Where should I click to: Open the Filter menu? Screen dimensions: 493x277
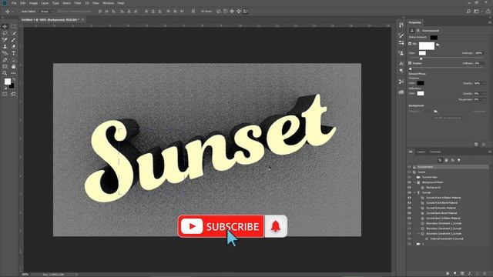78,3
